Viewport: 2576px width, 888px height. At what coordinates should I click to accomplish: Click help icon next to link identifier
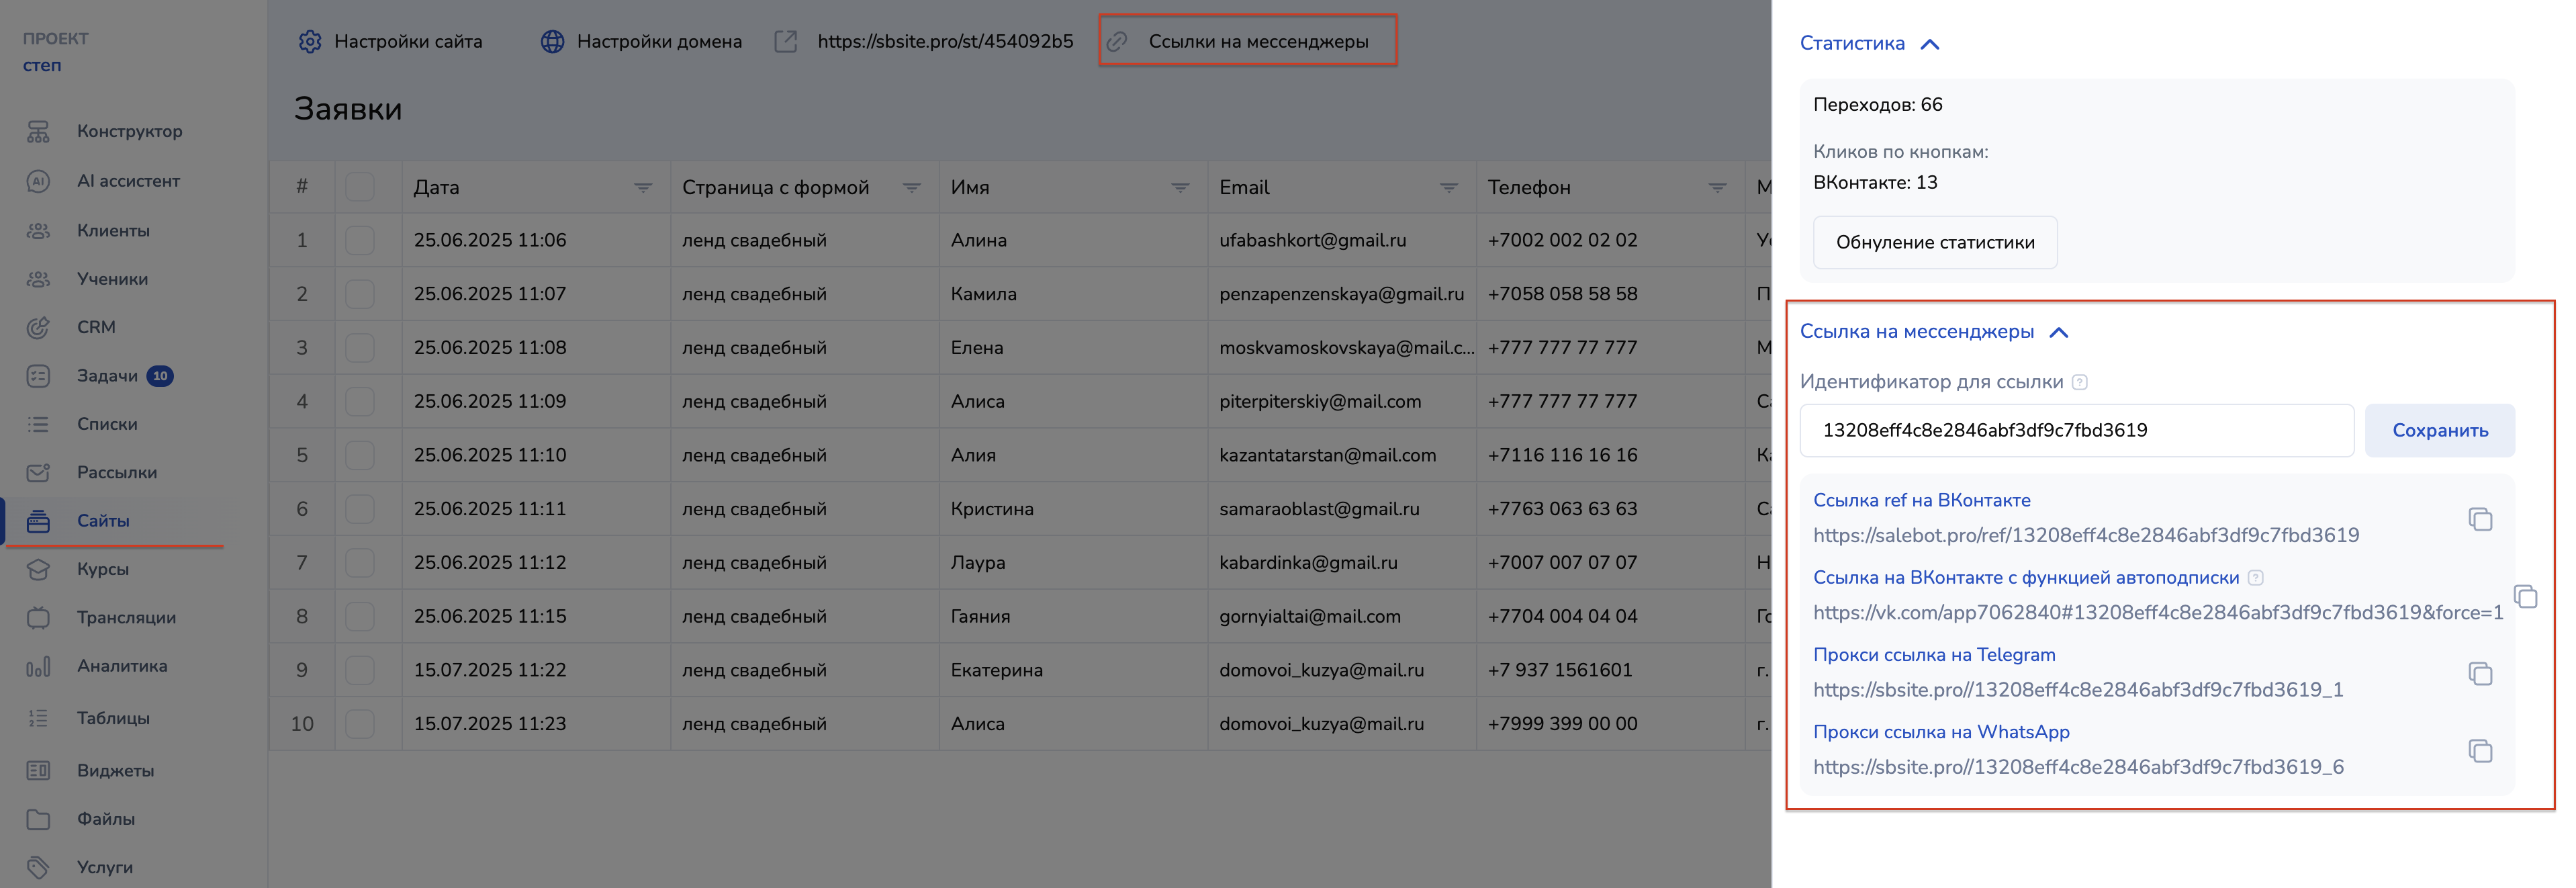pos(2080,382)
